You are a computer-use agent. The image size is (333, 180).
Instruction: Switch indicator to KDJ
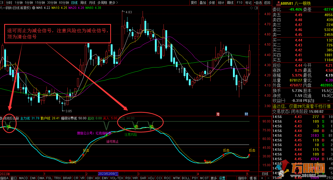[x=151, y=178]
